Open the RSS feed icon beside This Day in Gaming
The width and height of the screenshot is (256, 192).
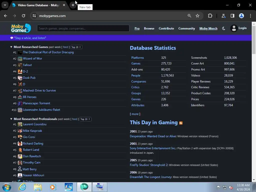[181, 123]
